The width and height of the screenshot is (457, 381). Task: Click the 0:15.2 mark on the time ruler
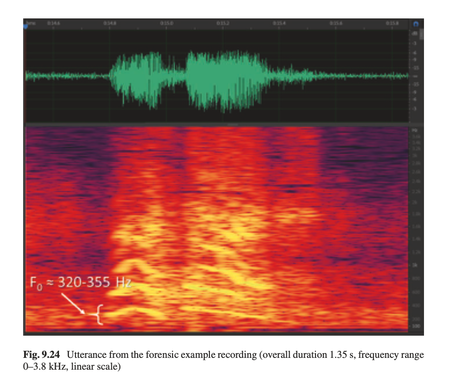coord(223,22)
